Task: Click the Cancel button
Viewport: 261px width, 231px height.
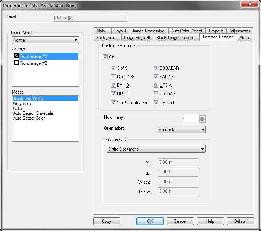Action: pos(180,221)
